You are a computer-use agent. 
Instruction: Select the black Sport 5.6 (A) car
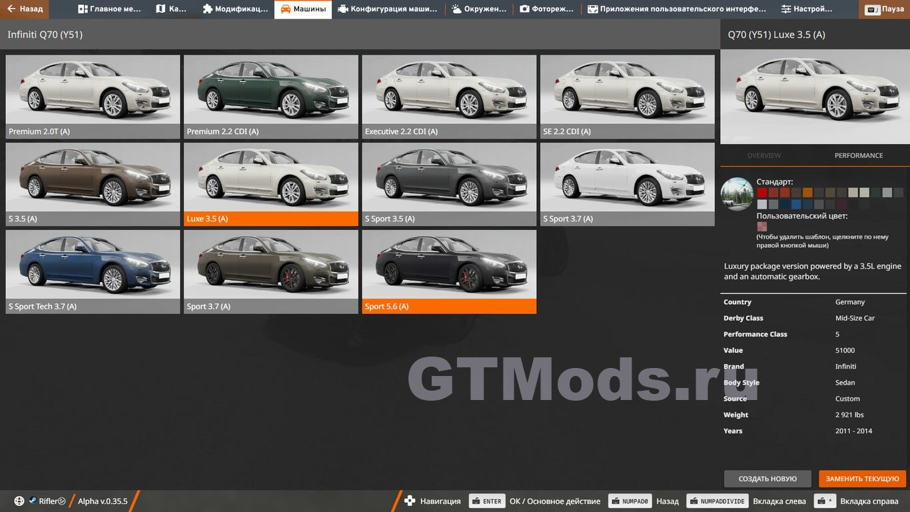[x=449, y=272]
